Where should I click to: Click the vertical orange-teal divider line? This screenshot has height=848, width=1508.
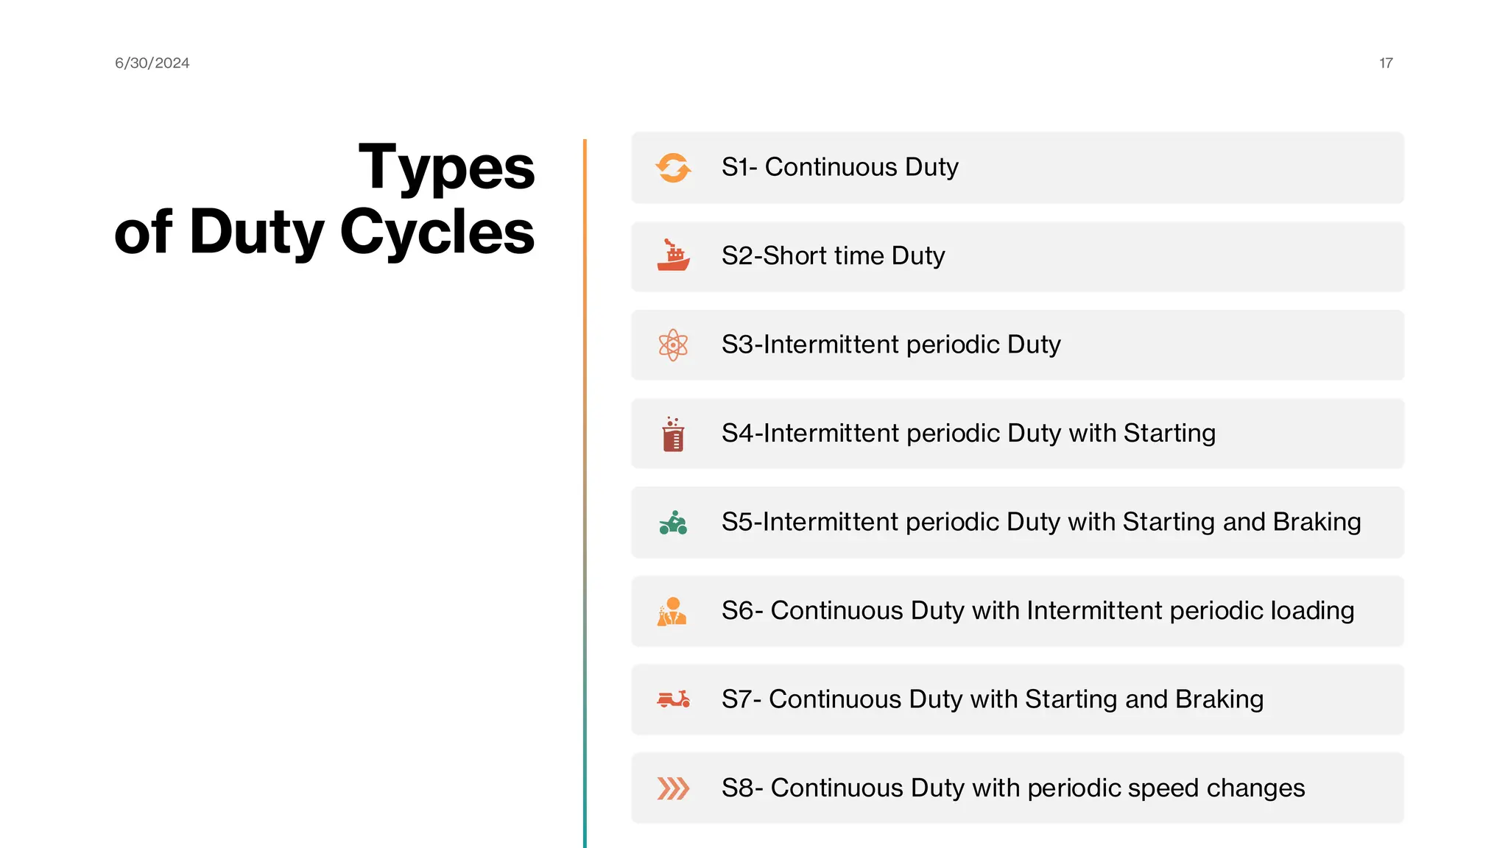585,493
